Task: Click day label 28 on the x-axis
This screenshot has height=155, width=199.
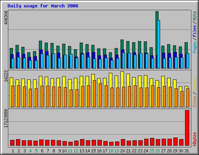Action: [x=169, y=151]
